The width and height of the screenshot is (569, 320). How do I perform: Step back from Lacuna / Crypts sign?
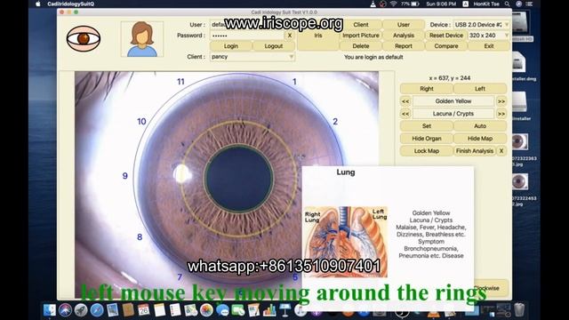coord(405,114)
